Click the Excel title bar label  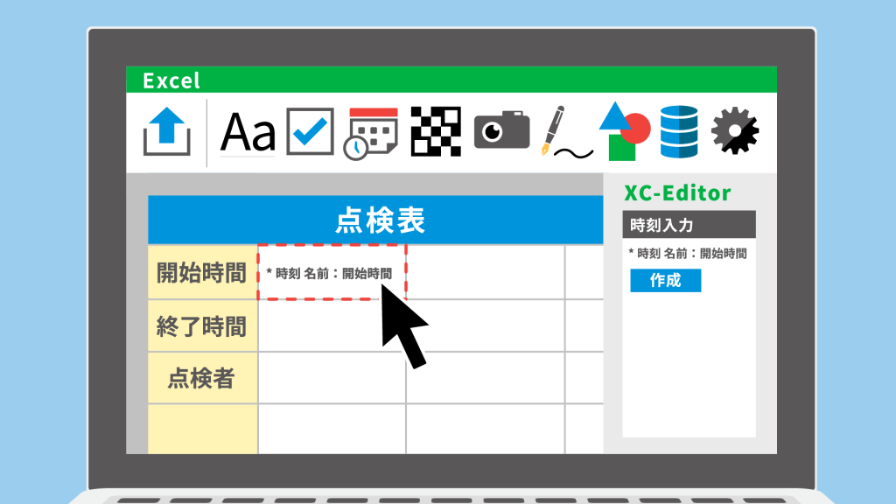click(x=171, y=80)
